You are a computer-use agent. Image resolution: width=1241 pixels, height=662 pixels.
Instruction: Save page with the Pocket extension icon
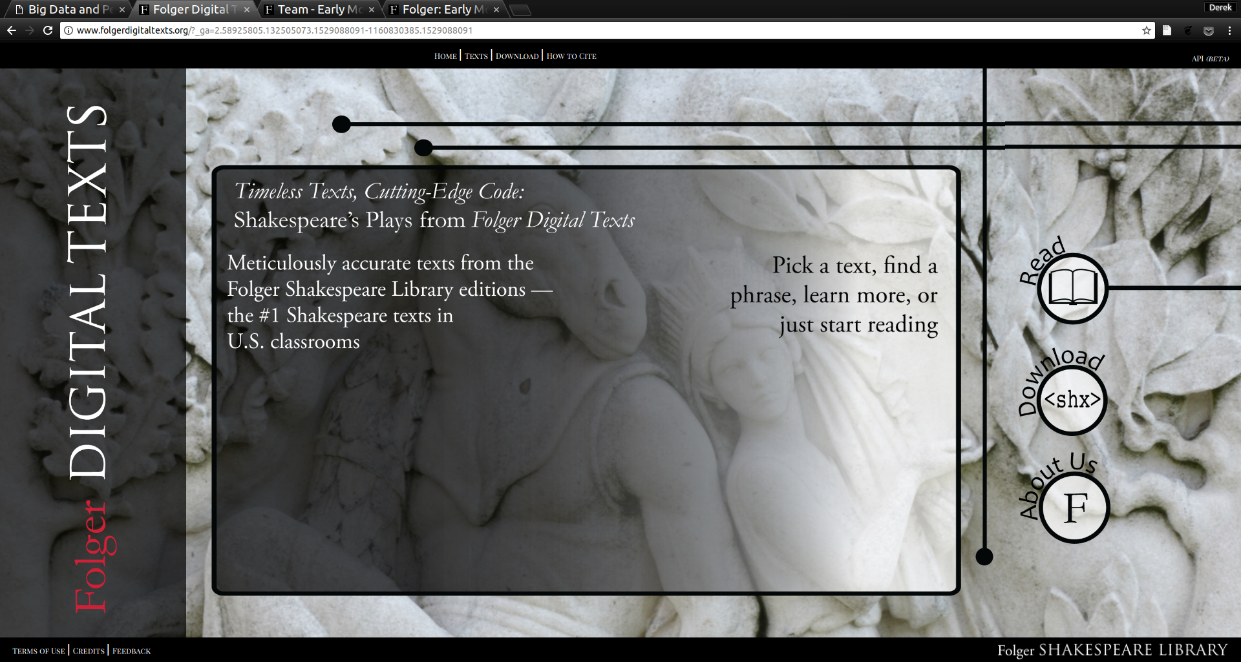1209,30
